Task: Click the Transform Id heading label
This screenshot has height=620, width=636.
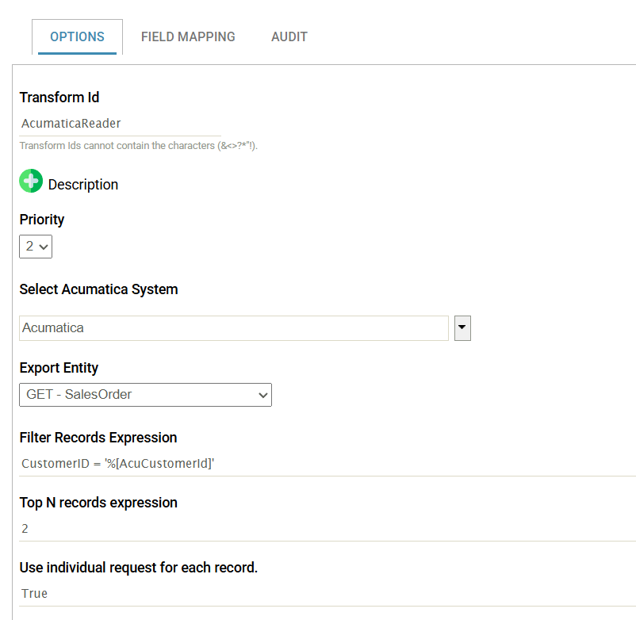Action: (x=59, y=98)
